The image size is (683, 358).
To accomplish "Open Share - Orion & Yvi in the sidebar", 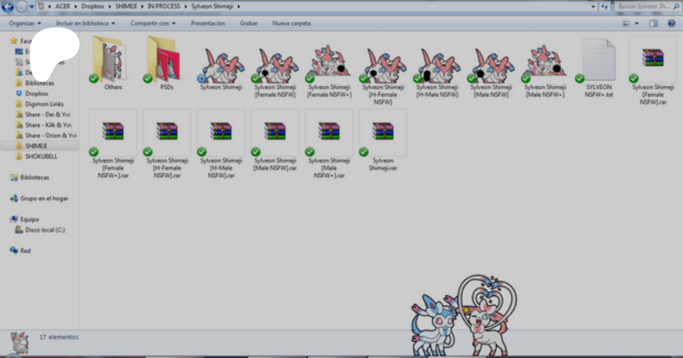I will tap(50, 135).
